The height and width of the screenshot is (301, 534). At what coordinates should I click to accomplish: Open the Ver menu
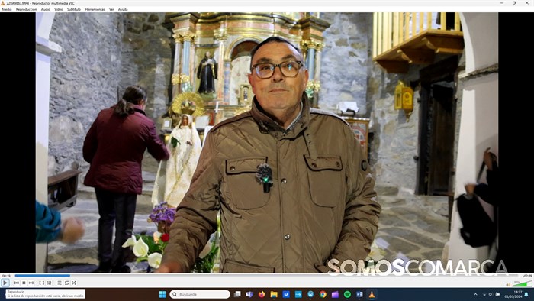click(x=111, y=9)
